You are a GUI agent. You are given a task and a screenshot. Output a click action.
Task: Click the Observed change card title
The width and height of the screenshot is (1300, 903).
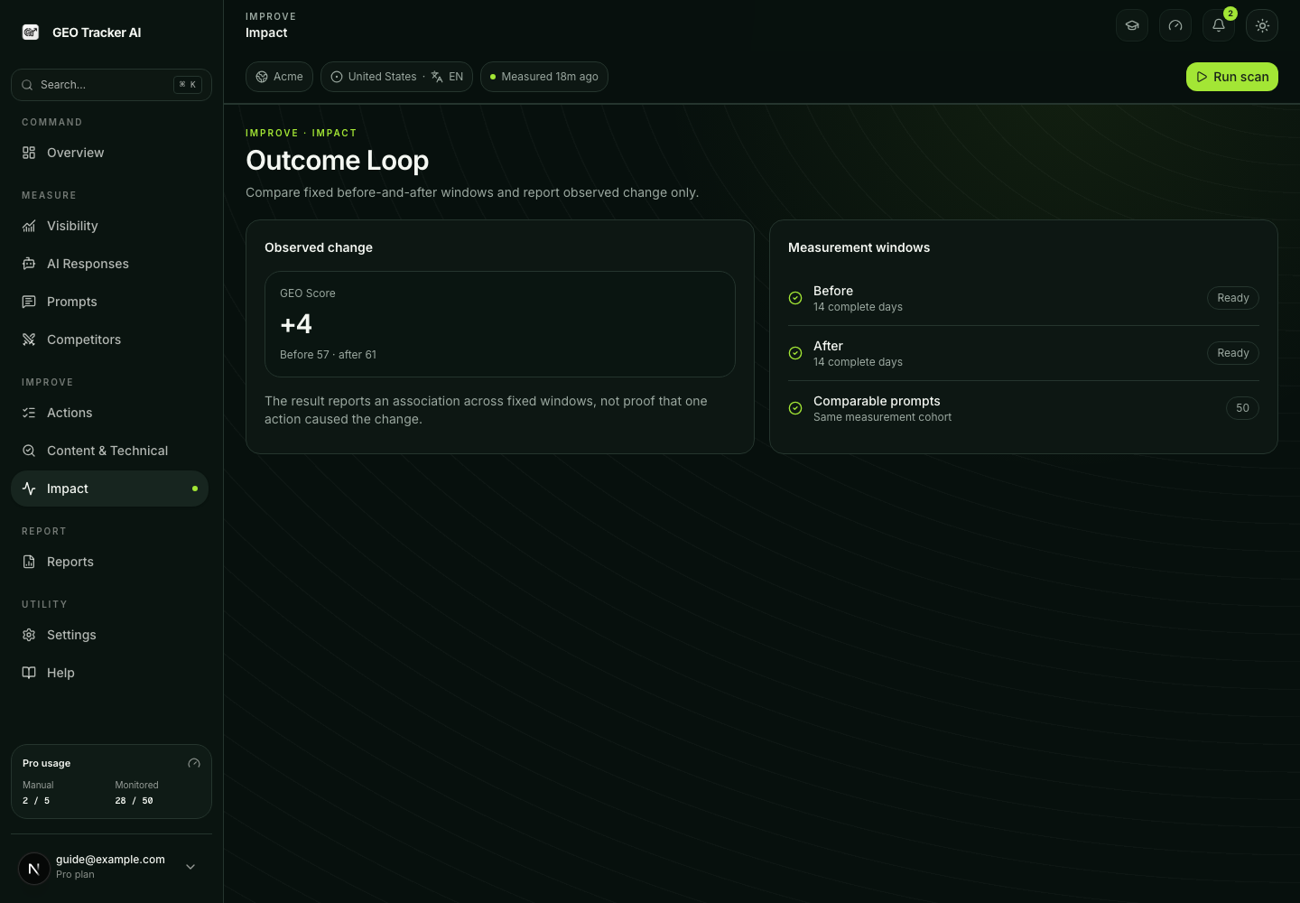coord(319,247)
